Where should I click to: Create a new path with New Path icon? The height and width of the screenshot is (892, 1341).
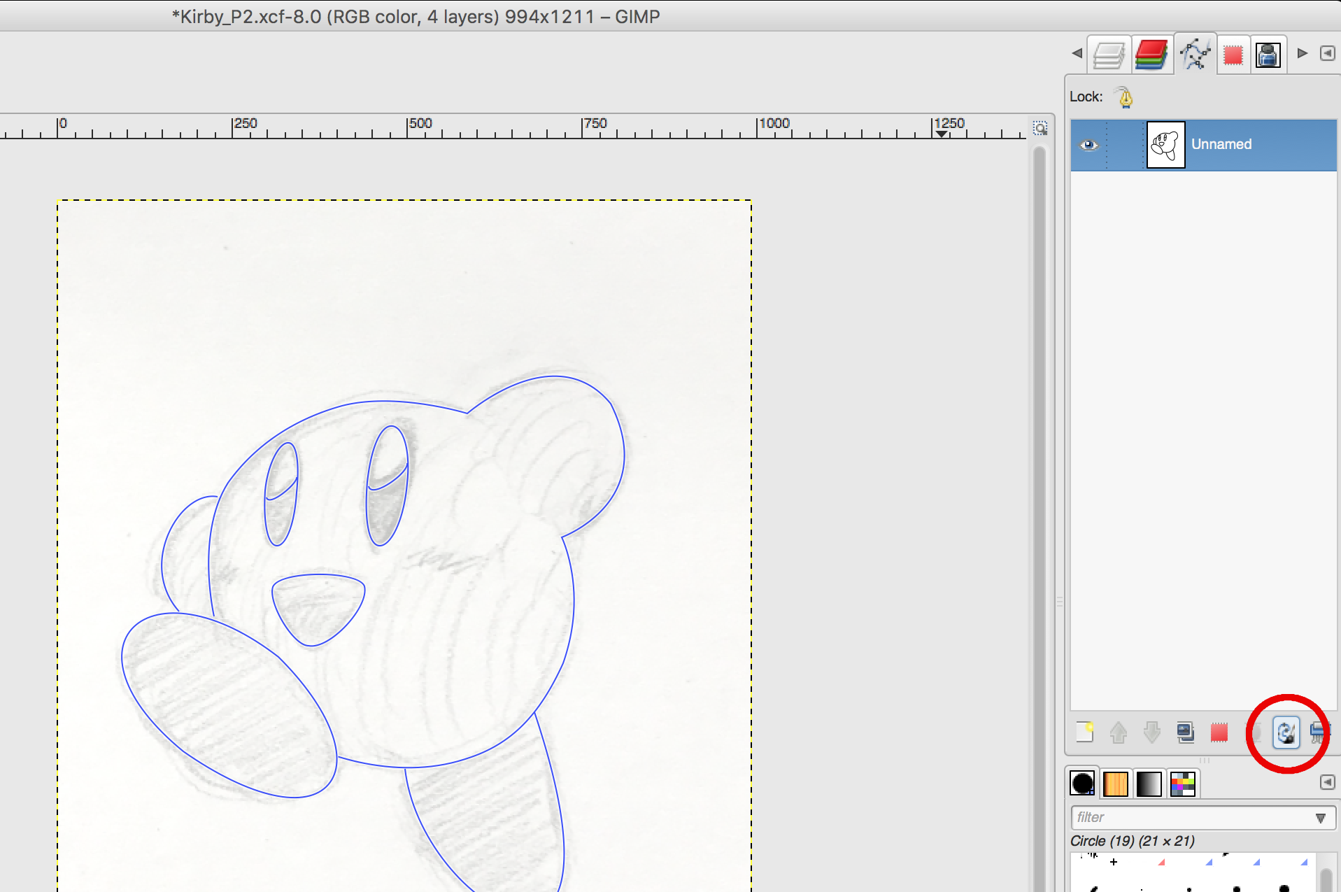(x=1084, y=732)
